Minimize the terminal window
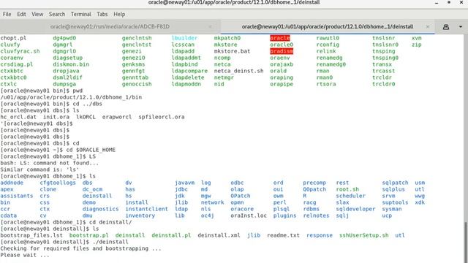This screenshot has height=263, width=468. tap(437, 2)
